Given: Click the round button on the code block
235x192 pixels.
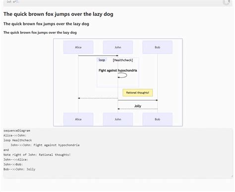Looking at the screenshot, I should (227, 1).
